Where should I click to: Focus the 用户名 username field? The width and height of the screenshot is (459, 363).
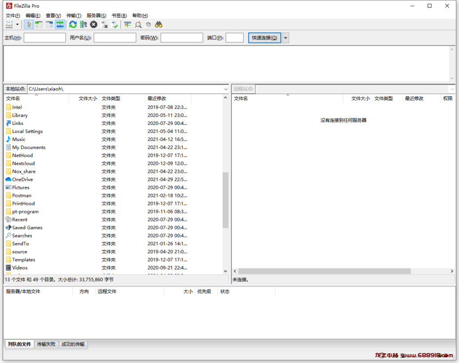pyautogui.click(x=115, y=38)
